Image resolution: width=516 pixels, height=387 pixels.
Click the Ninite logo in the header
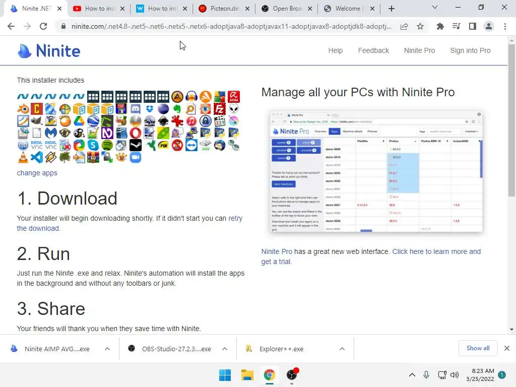click(x=49, y=51)
